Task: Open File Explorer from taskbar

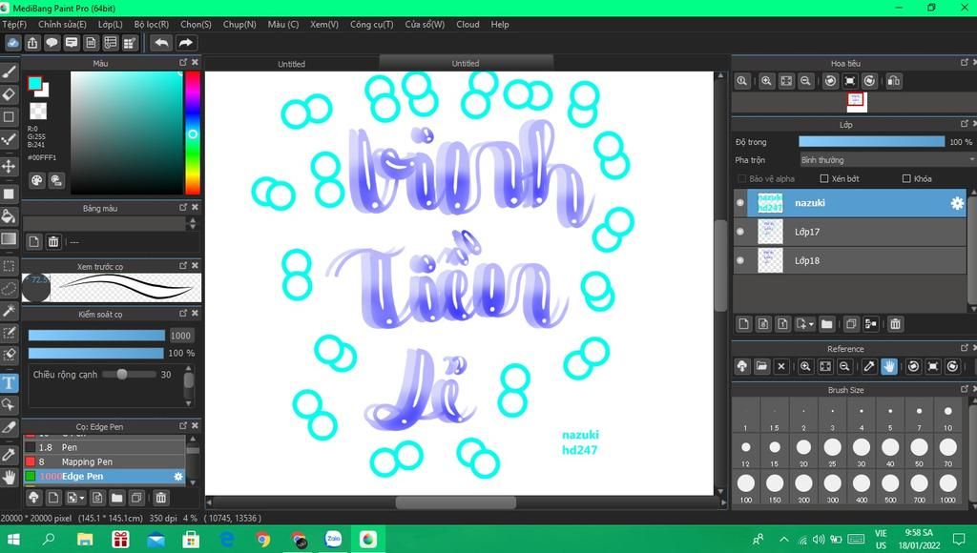Action: [x=85, y=540]
